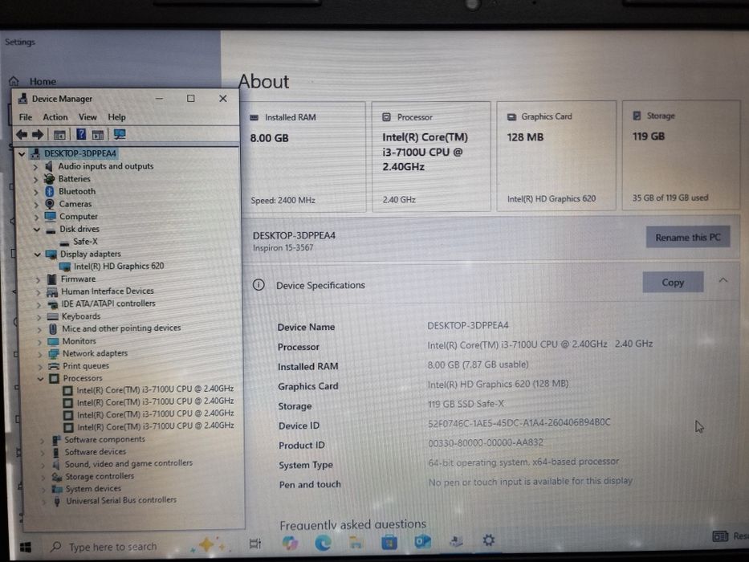Select the Software devices item

(95, 451)
